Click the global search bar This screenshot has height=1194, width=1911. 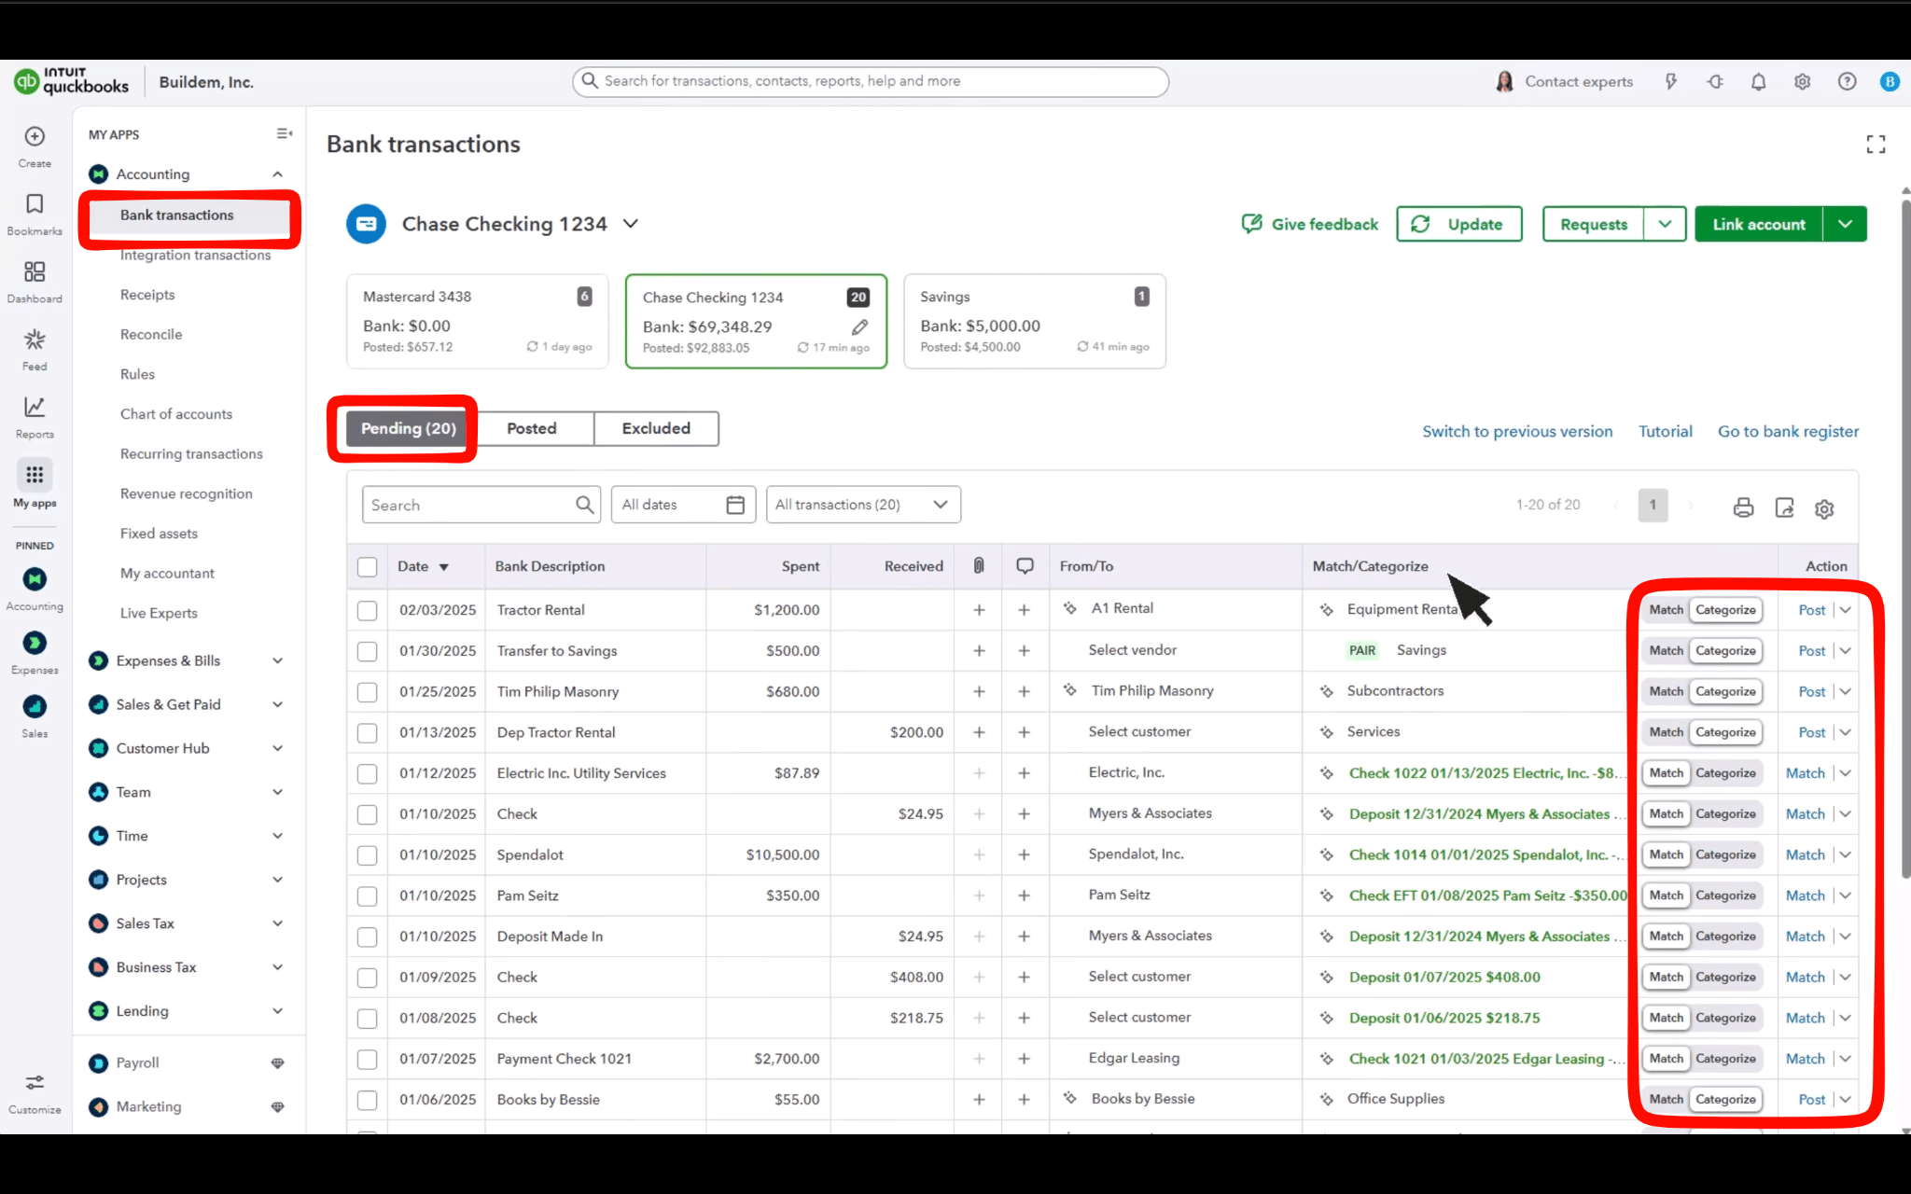pyautogui.click(x=871, y=81)
